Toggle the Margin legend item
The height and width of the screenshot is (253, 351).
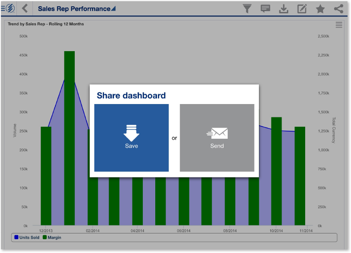pos(52,237)
